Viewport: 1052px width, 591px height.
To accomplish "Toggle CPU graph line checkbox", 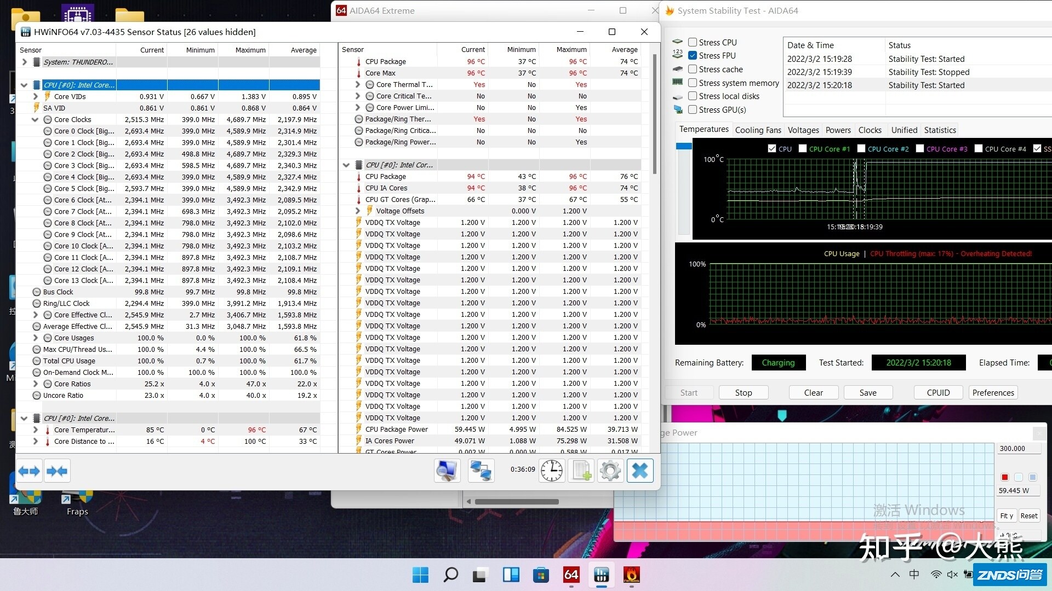I will point(772,148).
